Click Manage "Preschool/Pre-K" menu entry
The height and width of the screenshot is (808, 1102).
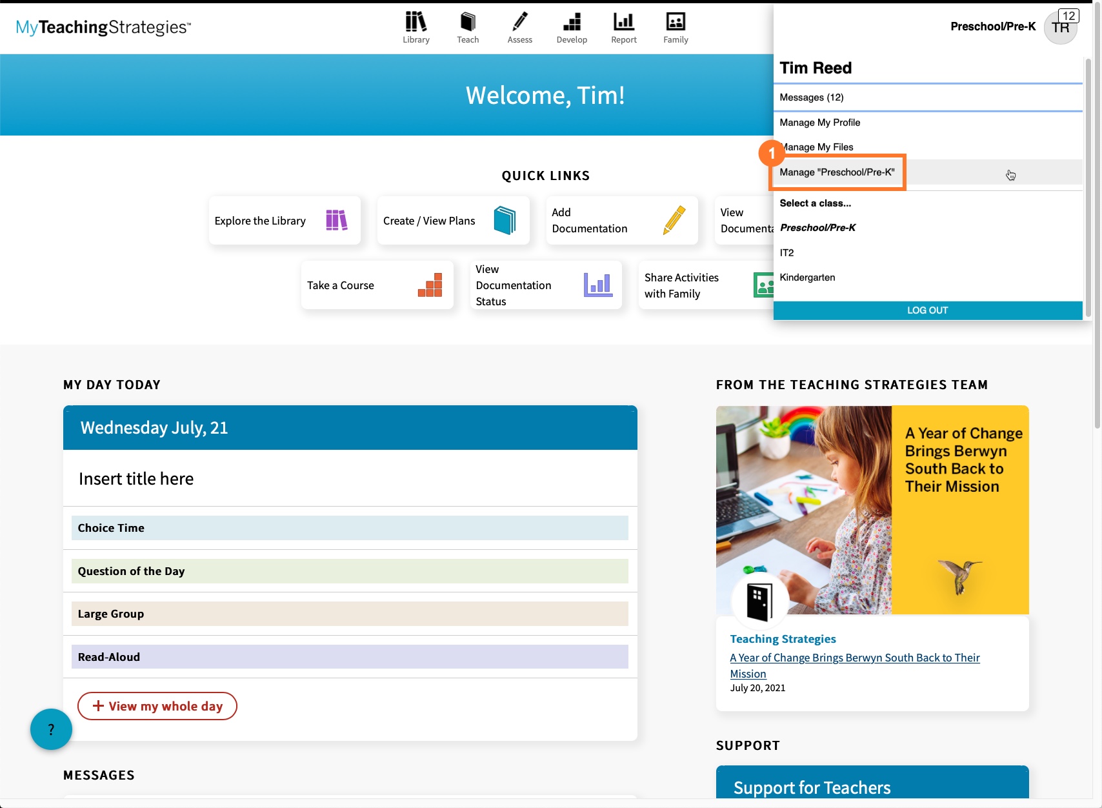(x=837, y=172)
